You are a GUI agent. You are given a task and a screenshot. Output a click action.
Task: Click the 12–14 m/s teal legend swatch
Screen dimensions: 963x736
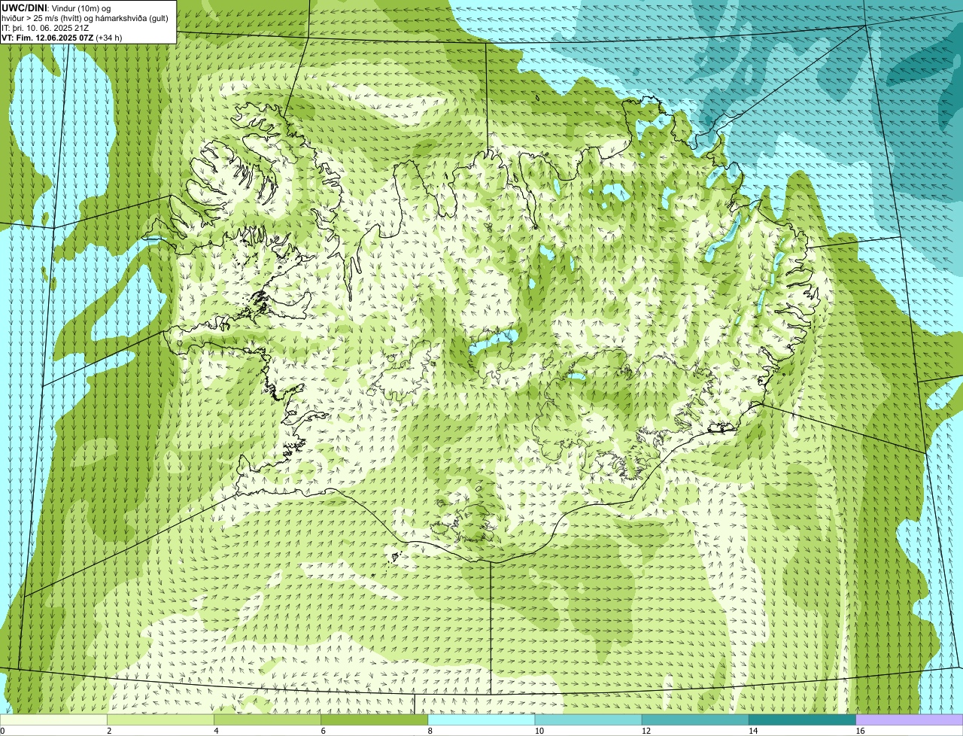click(695, 719)
